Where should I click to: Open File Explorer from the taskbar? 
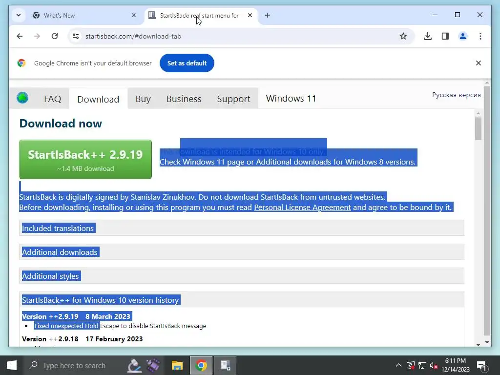click(177, 365)
